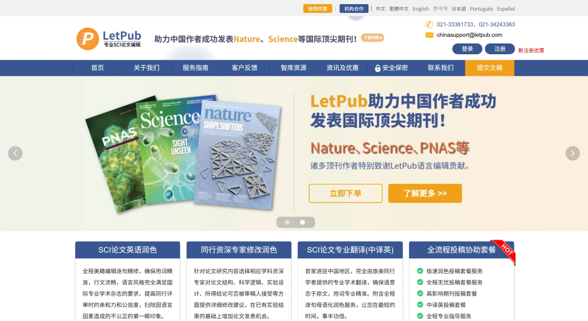
Task: Switch language to 한국어
Action: pos(440,9)
